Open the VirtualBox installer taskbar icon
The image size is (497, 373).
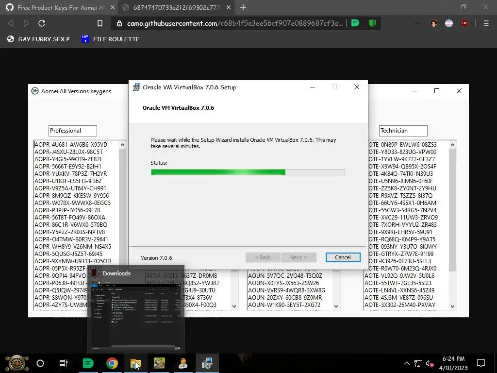tap(207, 363)
